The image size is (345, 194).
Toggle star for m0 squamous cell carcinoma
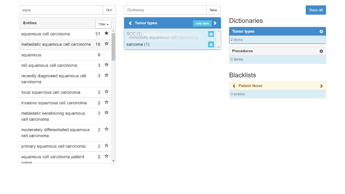107,65
